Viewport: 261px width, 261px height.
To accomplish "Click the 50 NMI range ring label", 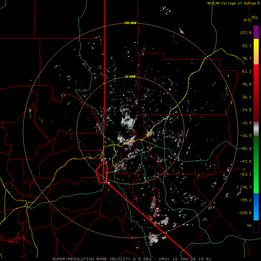I will [x=130, y=77].
